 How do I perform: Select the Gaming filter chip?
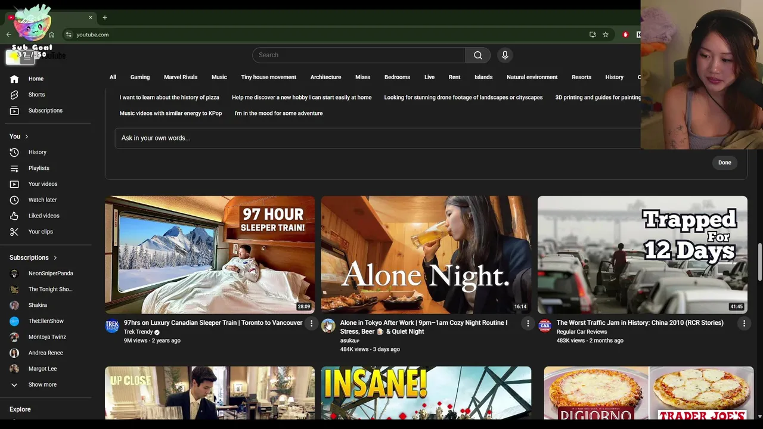(140, 77)
